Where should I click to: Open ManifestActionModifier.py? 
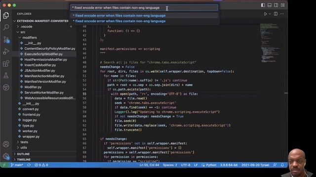click(44, 76)
